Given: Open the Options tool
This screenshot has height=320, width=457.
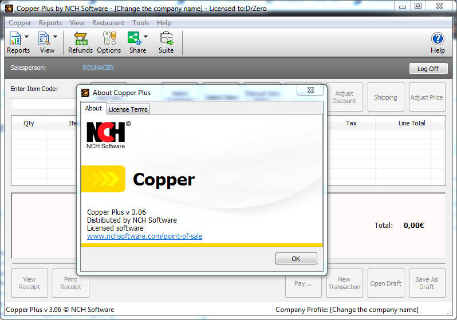Looking at the screenshot, I should 109,43.
